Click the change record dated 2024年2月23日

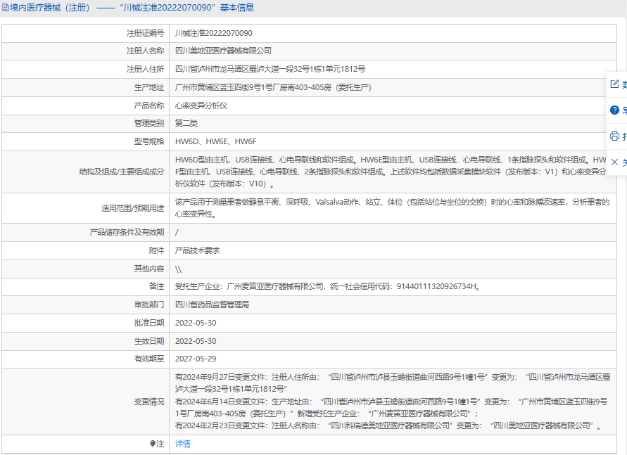[388, 426]
